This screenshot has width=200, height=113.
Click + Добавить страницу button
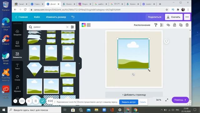(134, 95)
